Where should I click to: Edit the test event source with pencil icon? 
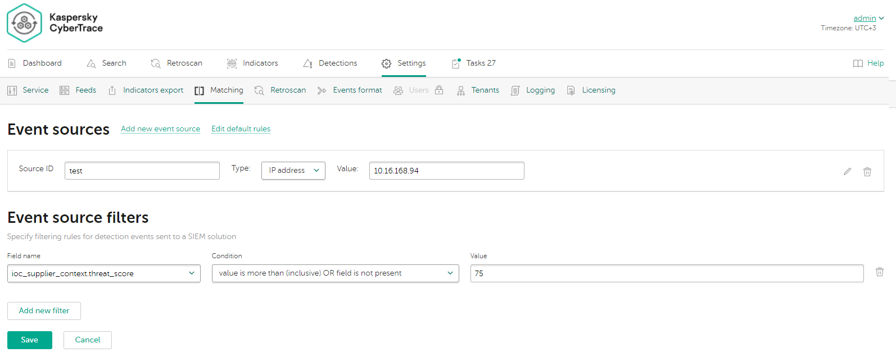(847, 172)
